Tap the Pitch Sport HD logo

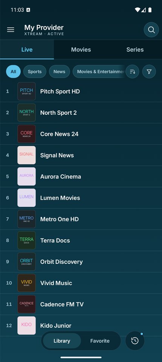point(26,91)
